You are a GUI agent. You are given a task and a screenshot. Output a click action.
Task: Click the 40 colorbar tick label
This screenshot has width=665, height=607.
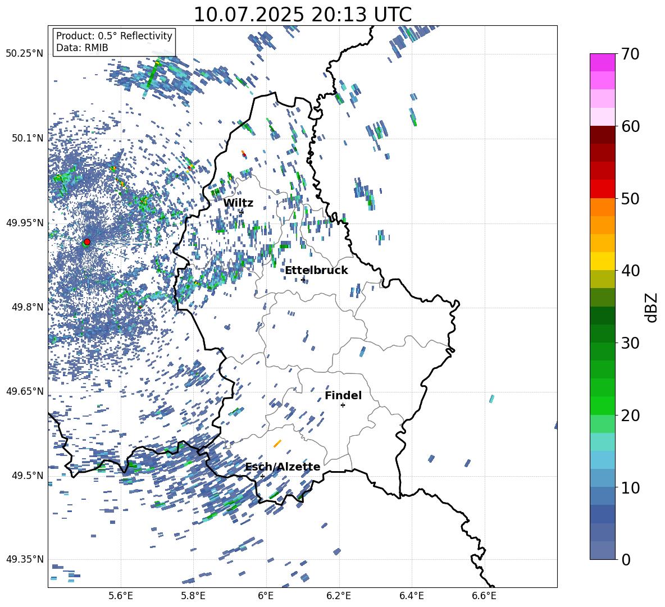click(630, 271)
